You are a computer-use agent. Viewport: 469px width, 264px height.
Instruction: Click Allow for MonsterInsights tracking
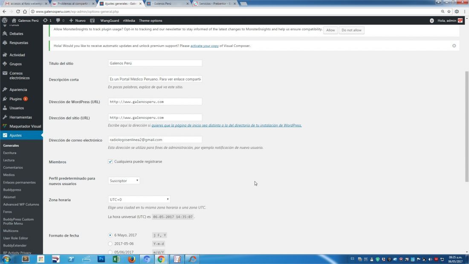330,30
